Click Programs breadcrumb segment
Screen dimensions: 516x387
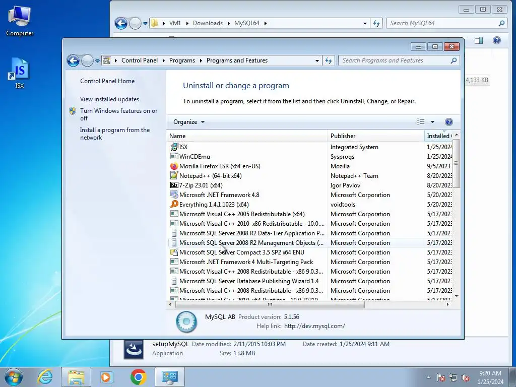pos(182,60)
